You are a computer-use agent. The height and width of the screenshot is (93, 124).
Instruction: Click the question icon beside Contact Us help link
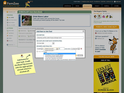[x=96, y=38]
